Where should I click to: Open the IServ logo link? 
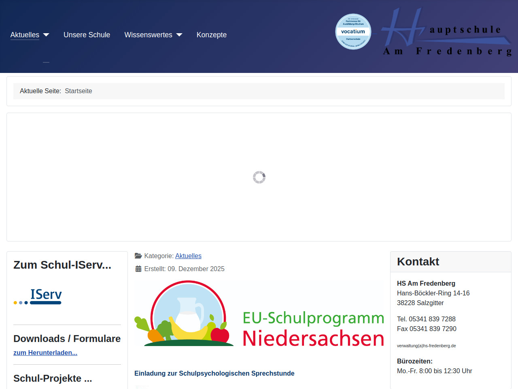pos(38,296)
